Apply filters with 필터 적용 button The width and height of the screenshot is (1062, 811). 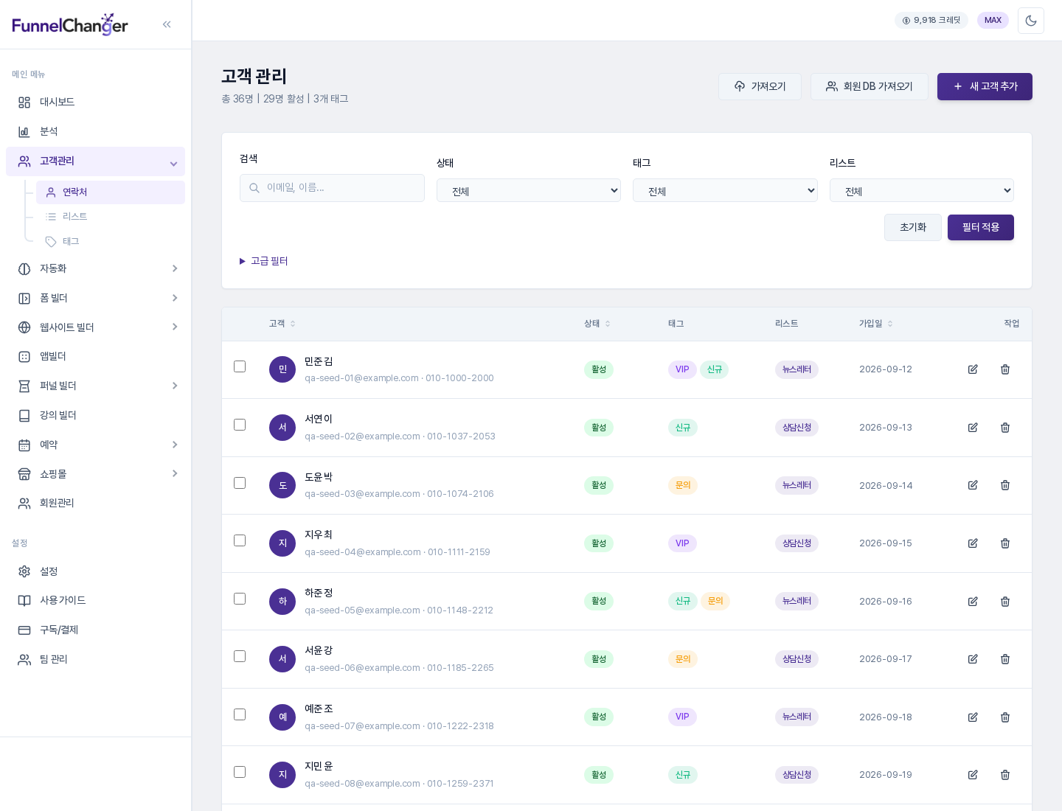coord(981,227)
